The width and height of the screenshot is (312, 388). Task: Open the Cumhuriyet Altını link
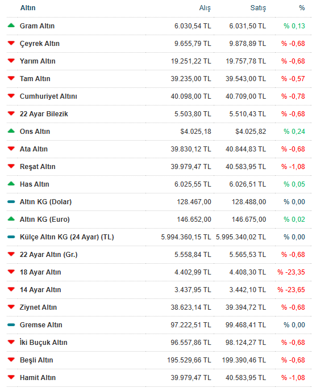tap(48, 96)
